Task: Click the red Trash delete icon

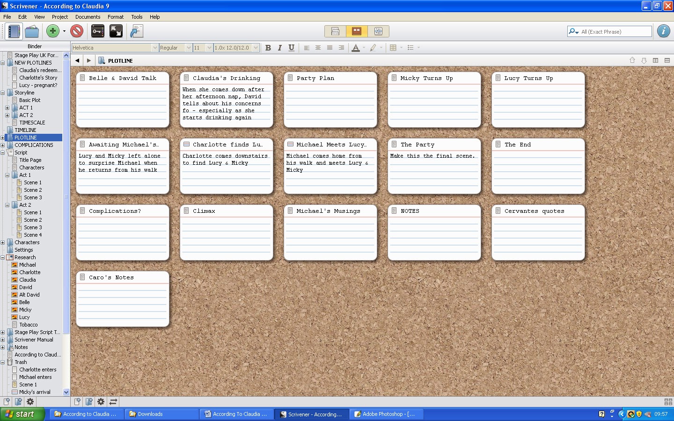Action: pyautogui.click(x=77, y=31)
